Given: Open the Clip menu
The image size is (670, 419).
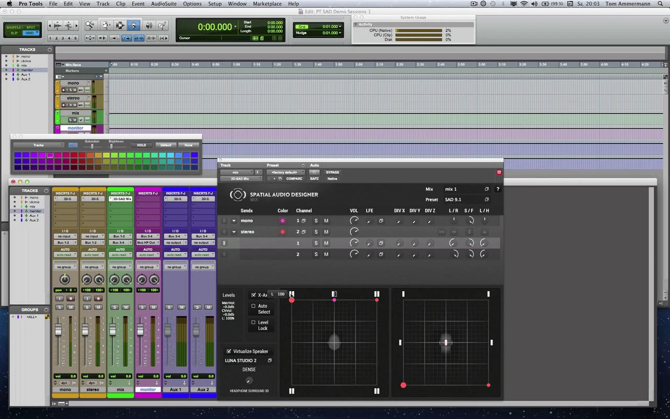Looking at the screenshot, I should click(121, 4).
